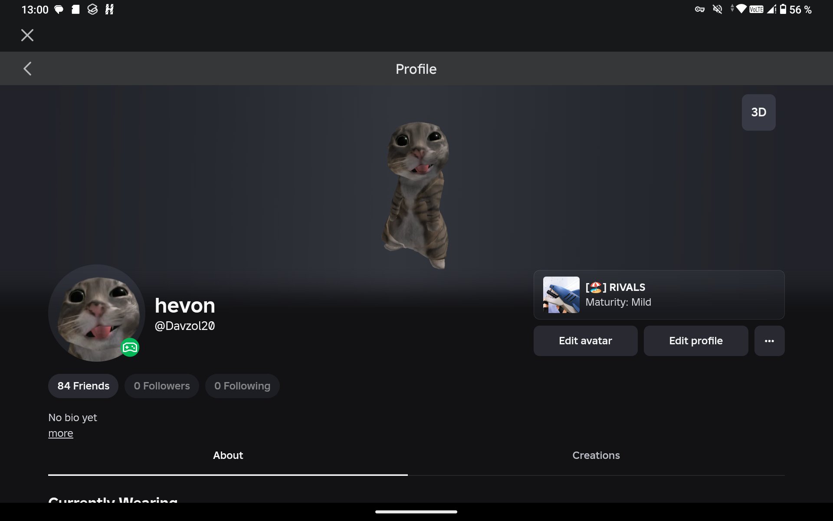The image size is (833, 521).
Task: Toggle the 3D avatar view
Action: 758,112
